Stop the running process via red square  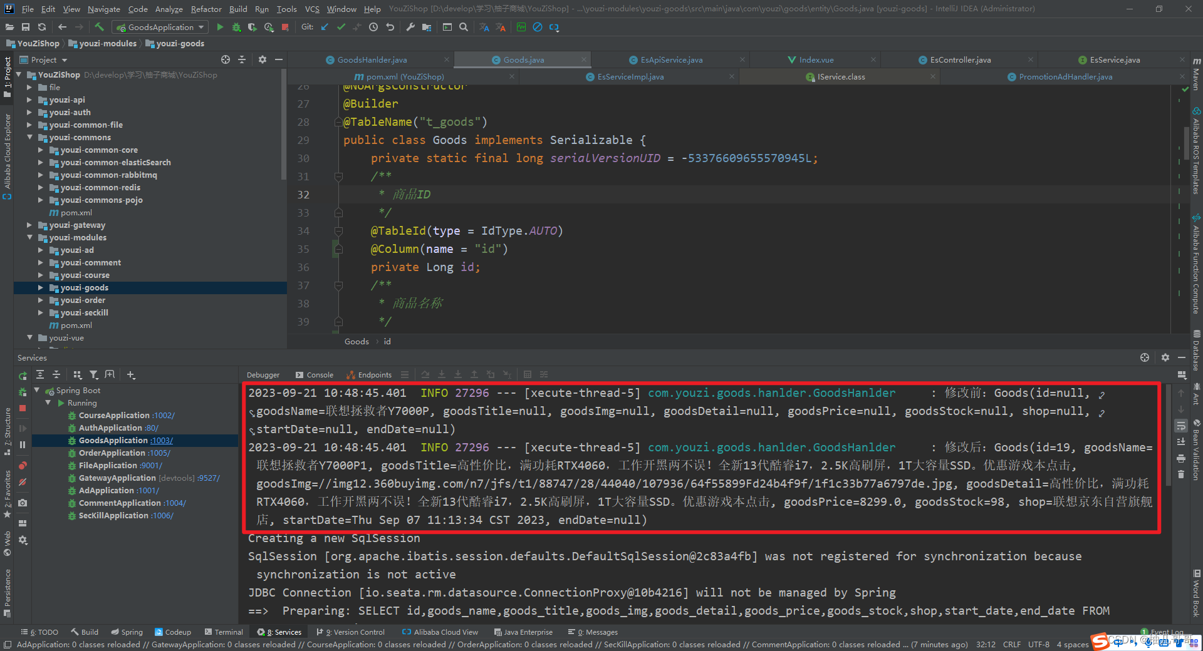285,27
